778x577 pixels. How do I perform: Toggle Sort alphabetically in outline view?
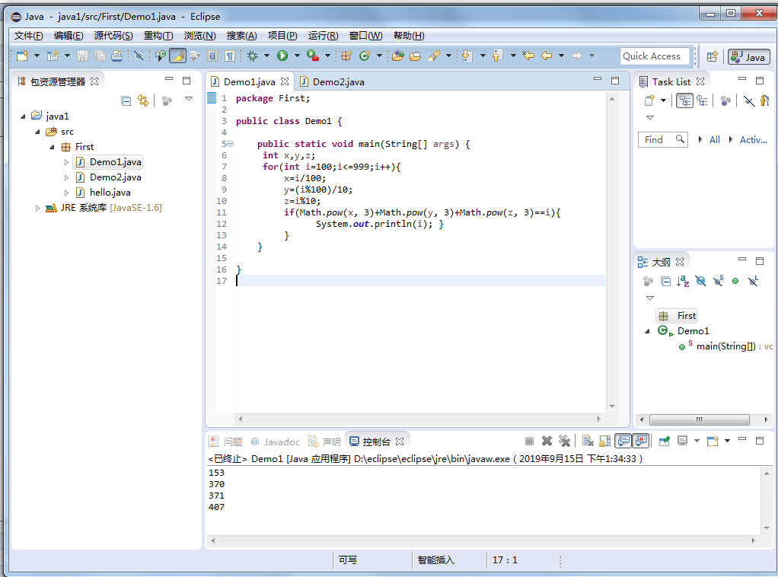[x=683, y=282]
